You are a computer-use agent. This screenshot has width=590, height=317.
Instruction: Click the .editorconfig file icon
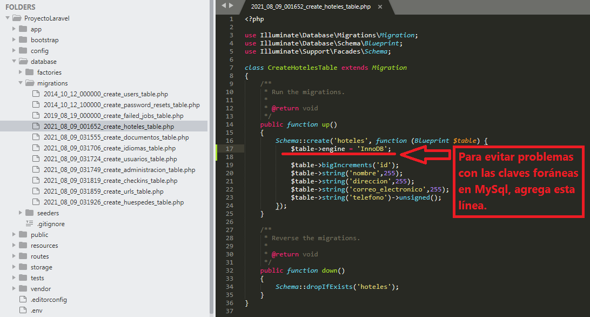23,300
